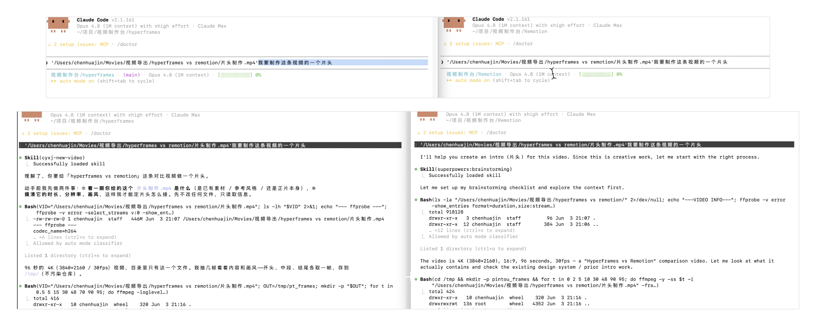The width and height of the screenshot is (816, 326).
Task: Click the '-rw-rw-rw-@ 1 chenhuajin staff 446M' line
Action: (x=209, y=219)
